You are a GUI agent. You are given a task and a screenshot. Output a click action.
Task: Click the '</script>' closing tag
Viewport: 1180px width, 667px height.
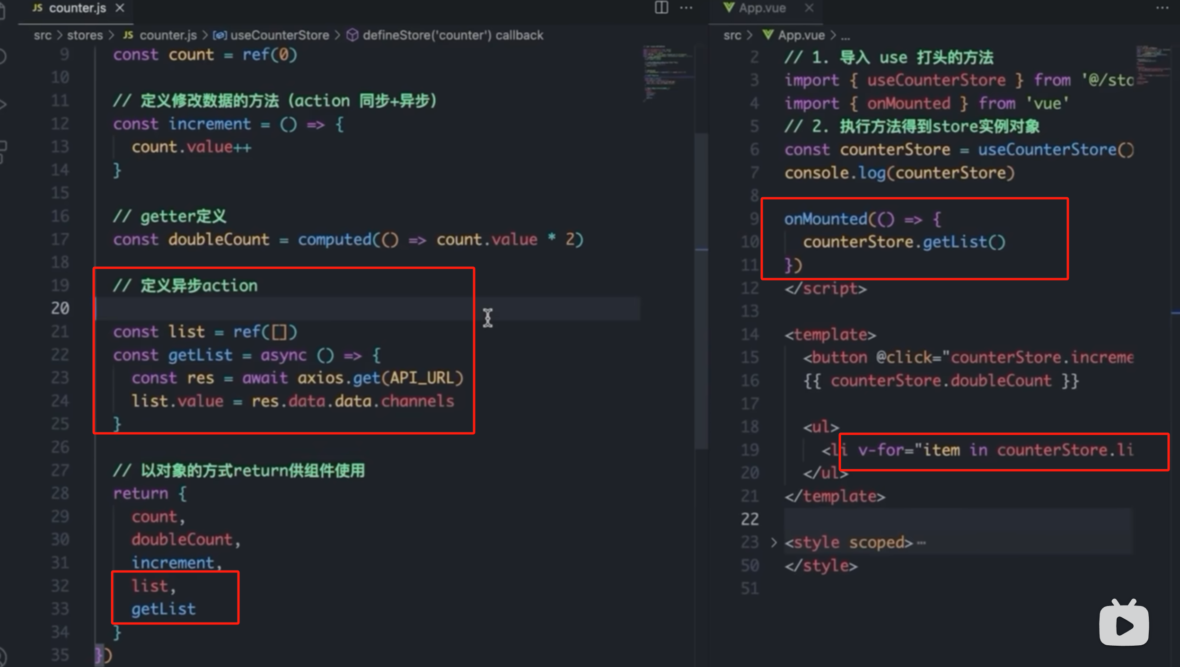click(x=825, y=289)
